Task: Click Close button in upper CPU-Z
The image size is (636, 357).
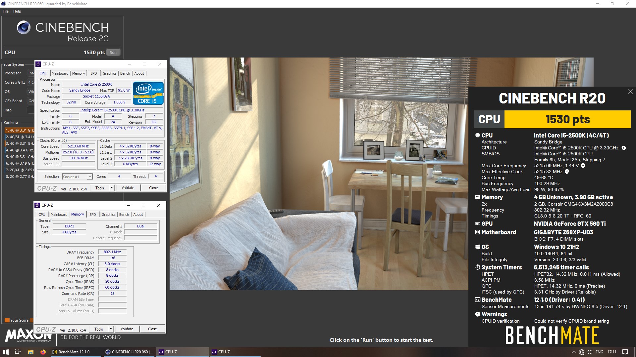Action: tap(153, 188)
